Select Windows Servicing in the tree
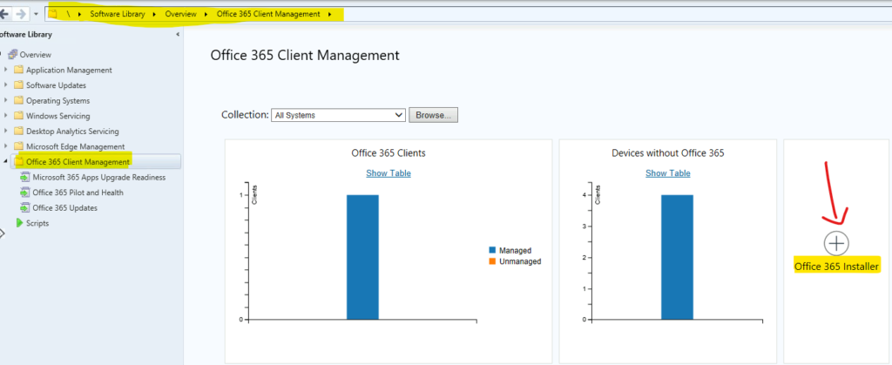This screenshot has width=892, height=365. pos(58,116)
